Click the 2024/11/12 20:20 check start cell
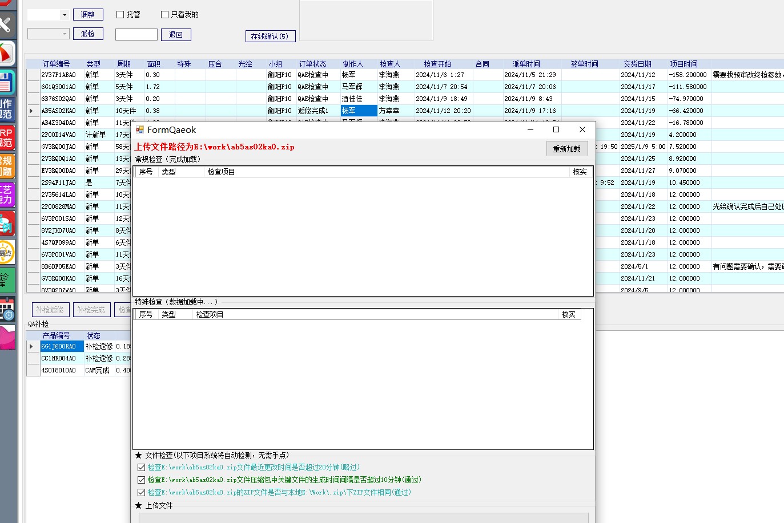This screenshot has height=523, width=784. 443,111
